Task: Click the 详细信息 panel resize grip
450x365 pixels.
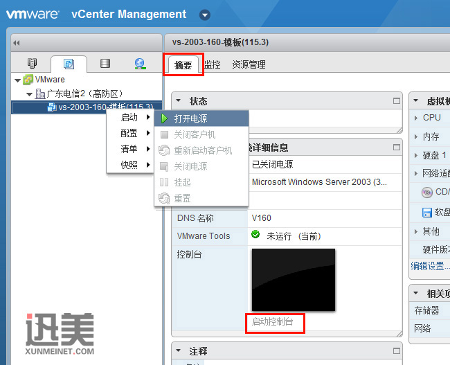Action: coord(399,334)
